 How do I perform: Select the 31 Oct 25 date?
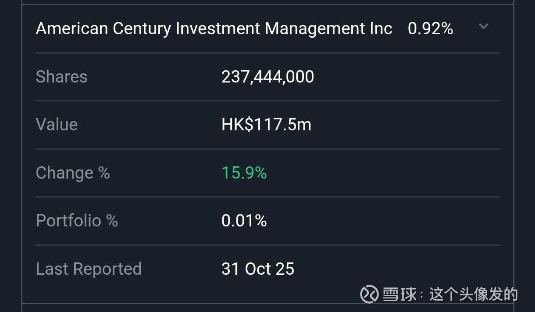(x=258, y=269)
